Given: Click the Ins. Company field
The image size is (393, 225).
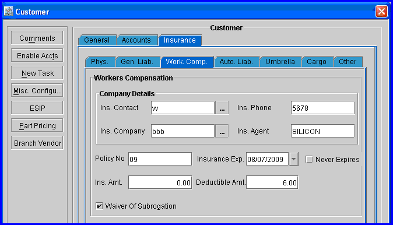Looking at the screenshot, I should [183, 131].
